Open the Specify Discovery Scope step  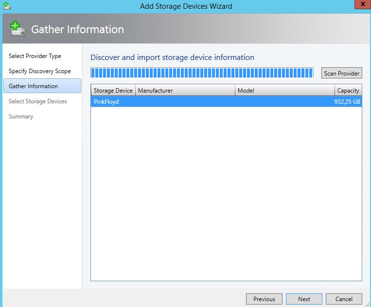tap(40, 71)
